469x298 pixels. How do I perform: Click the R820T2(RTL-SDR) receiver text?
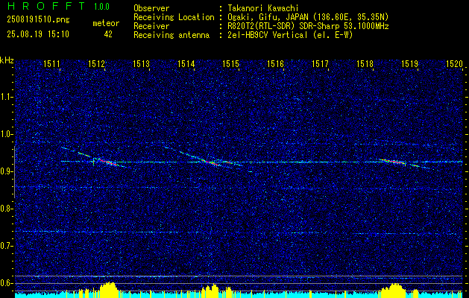click(308, 26)
